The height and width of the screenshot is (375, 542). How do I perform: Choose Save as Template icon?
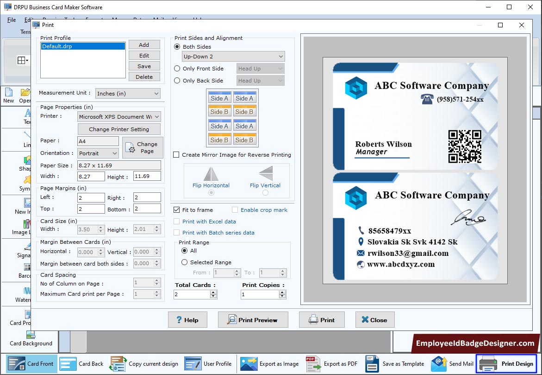pyautogui.click(x=372, y=363)
